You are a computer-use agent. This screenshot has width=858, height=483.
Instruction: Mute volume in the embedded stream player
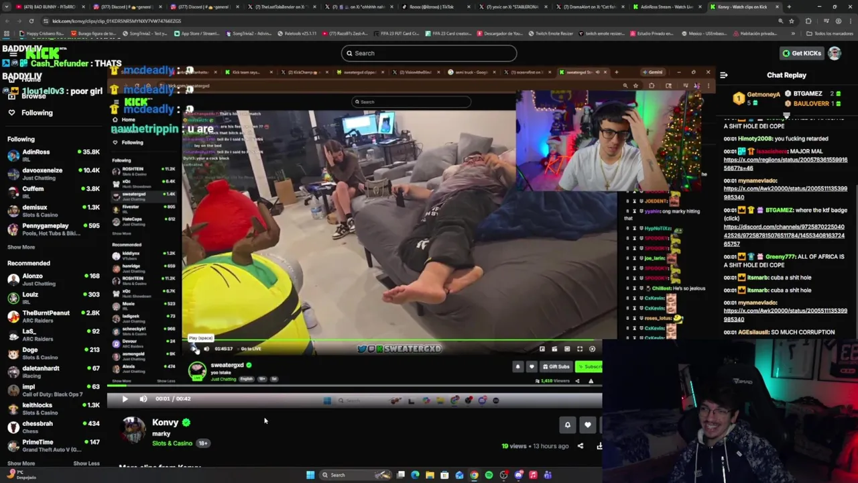click(206, 349)
